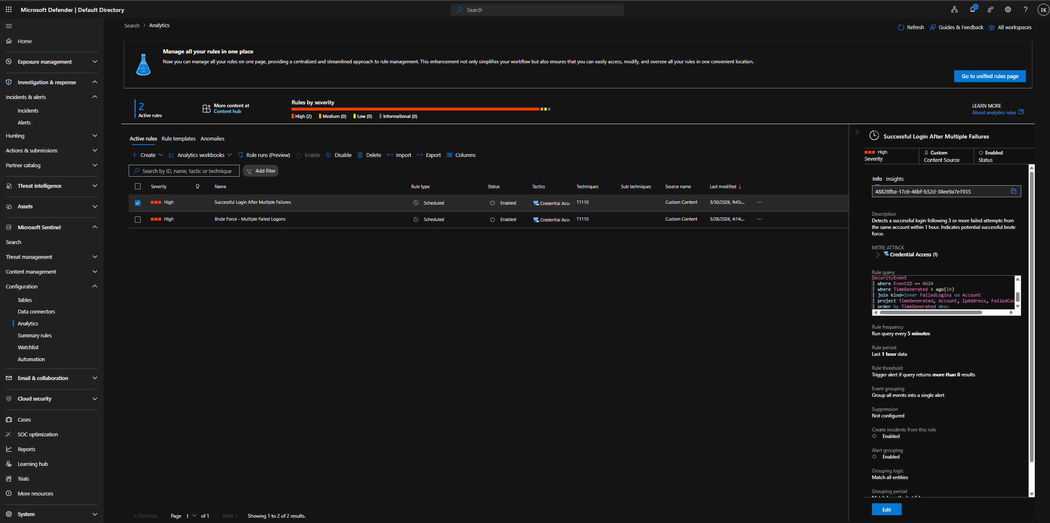Collapse the navigation hamburger menu
The image size is (1050, 523).
coord(9,26)
